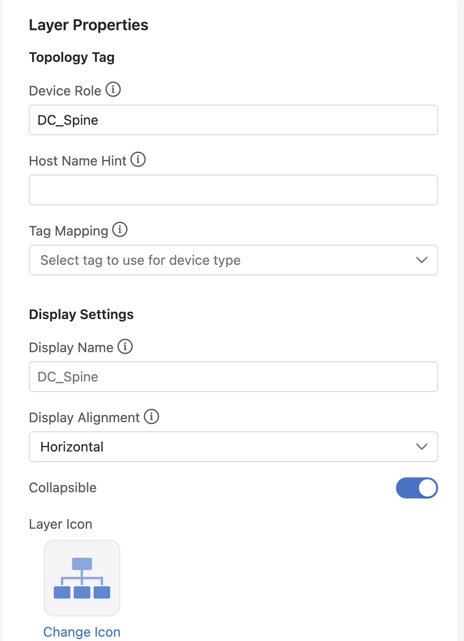Click the chevron arrow in Tag Mapping
The height and width of the screenshot is (641, 464).
[x=422, y=260]
